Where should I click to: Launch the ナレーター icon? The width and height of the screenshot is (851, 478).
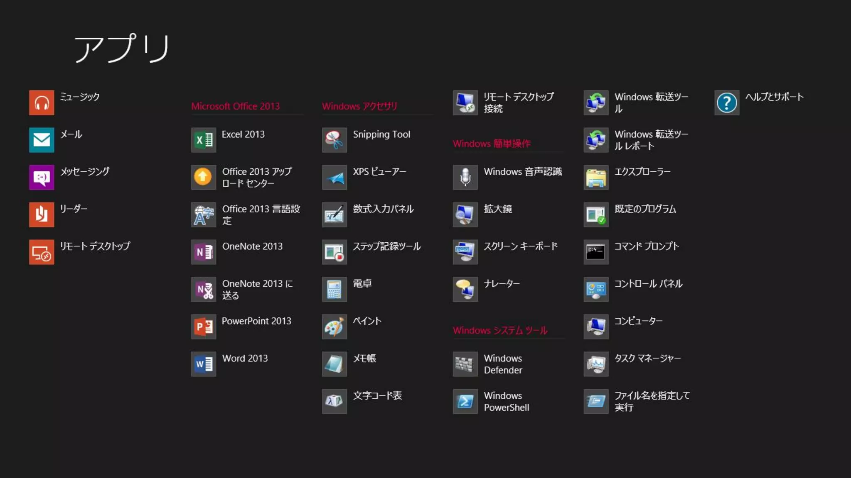click(465, 289)
